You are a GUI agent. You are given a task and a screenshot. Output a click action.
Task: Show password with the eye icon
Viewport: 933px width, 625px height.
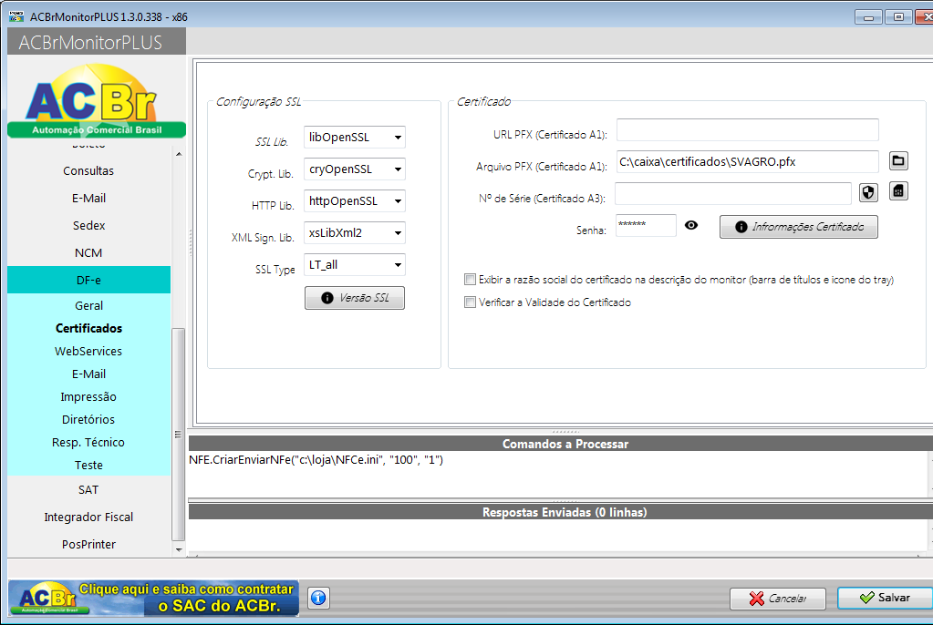690,225
